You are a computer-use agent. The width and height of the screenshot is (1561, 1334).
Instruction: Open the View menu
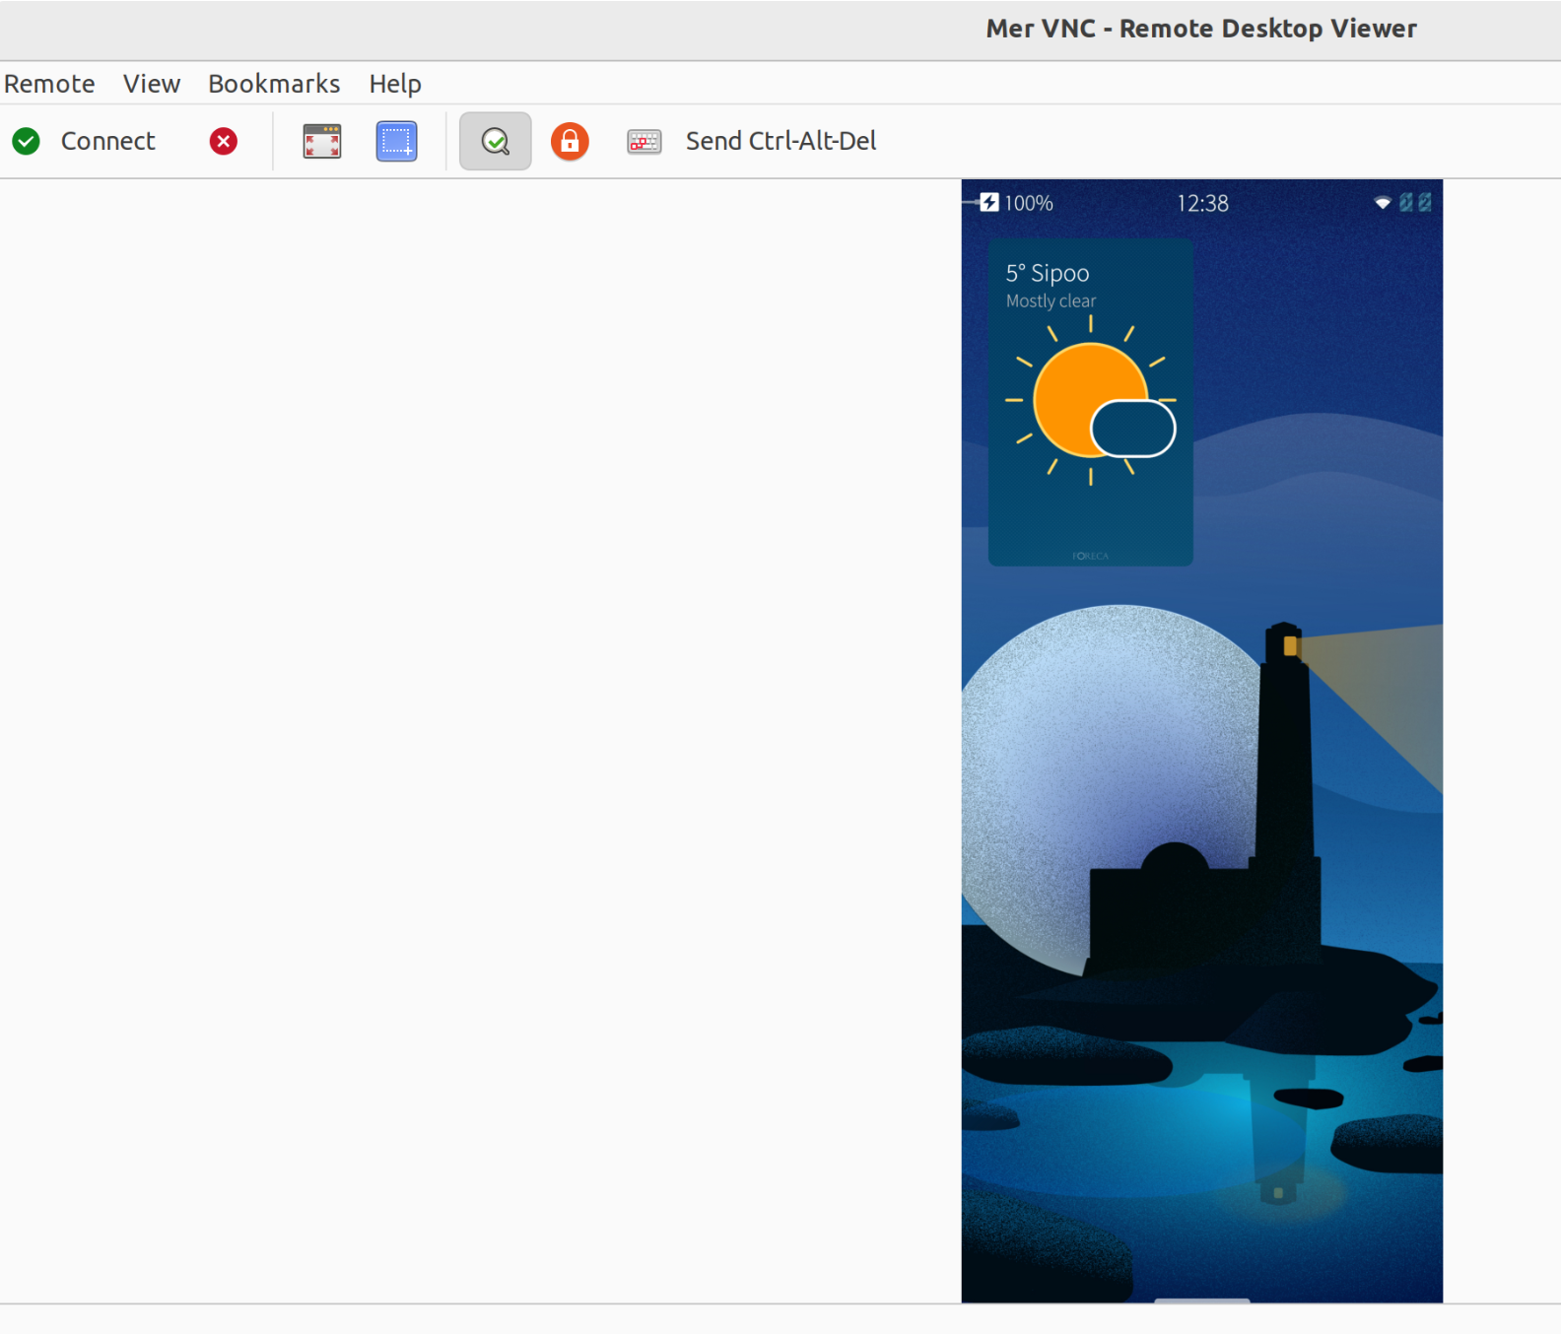[152, 84]
